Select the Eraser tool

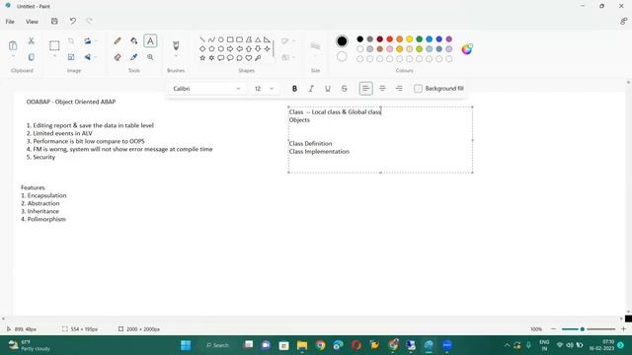click(x=118, y=57)
